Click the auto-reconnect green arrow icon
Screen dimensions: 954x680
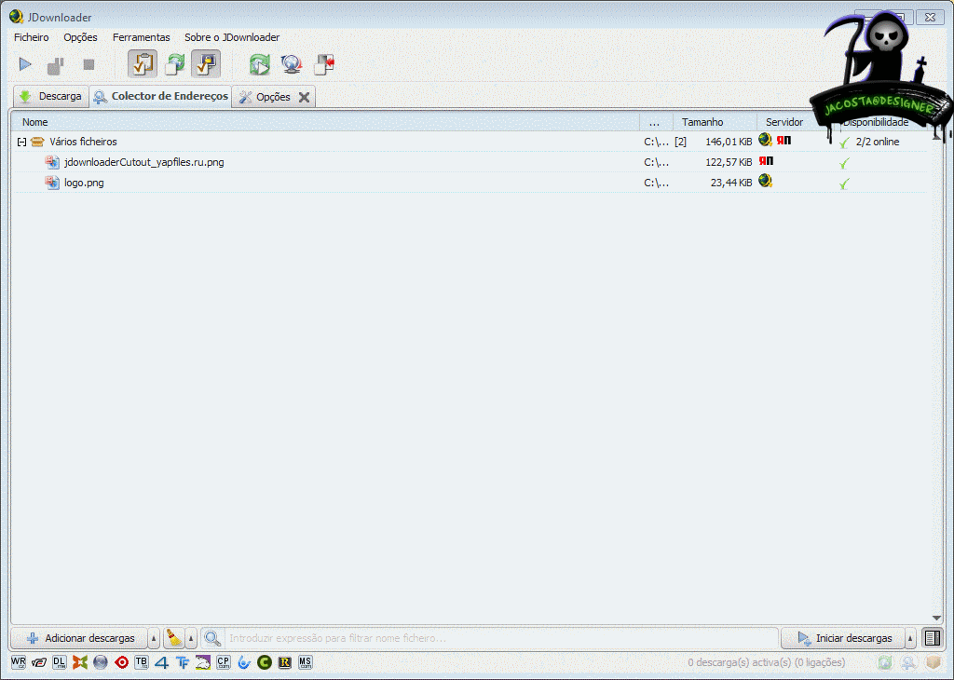point(259,64)
